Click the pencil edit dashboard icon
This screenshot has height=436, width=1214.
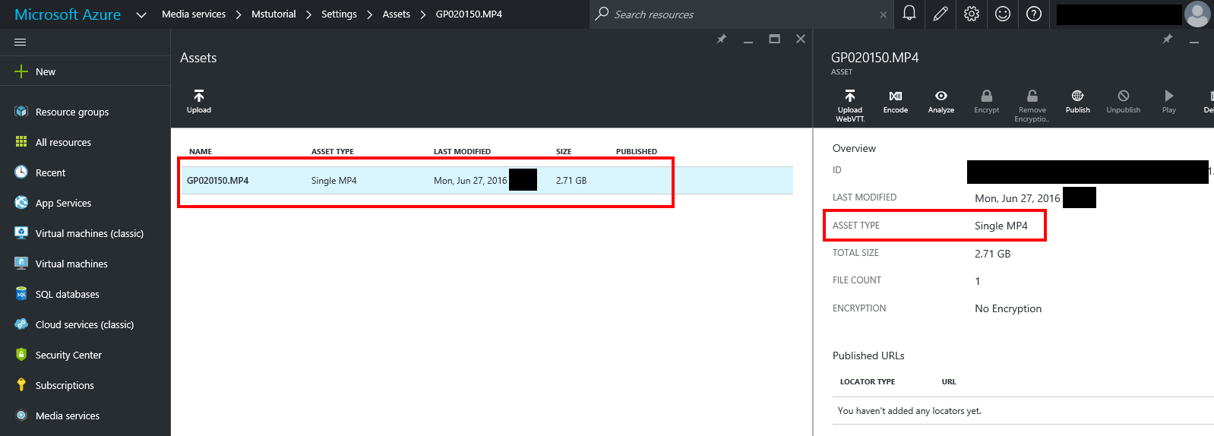(941, 14)
